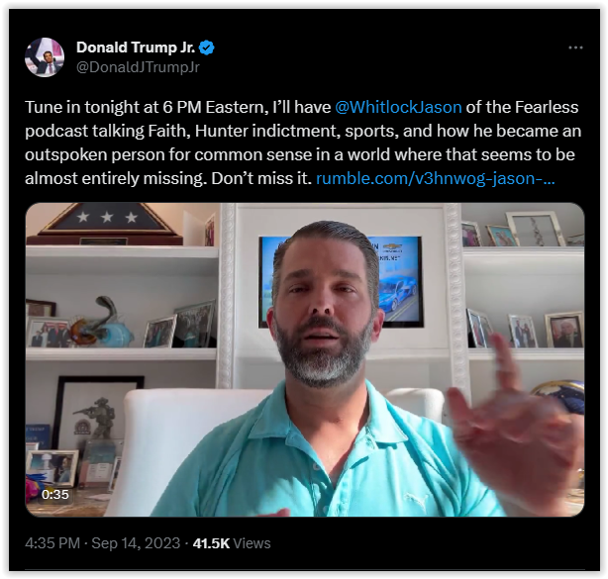Viewport: 608px width, 579px height.
Task: Open the three-dot more options menu
Action: (575, 48)
